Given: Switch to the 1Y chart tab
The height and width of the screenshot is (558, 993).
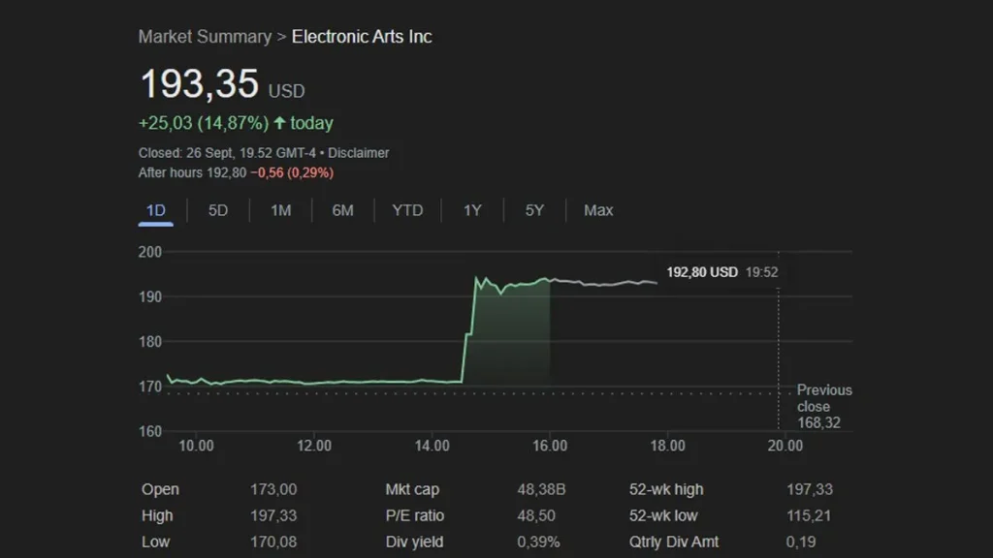Looking at the screenshot, I should tap(471, 210).
